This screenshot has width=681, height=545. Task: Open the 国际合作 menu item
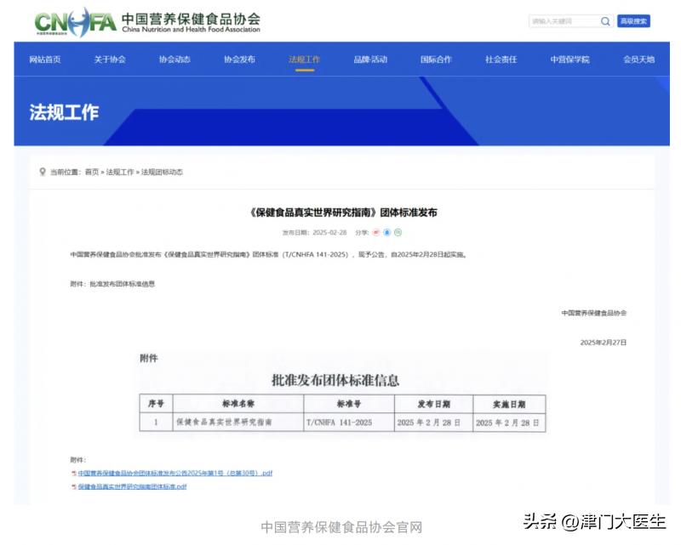436,60
